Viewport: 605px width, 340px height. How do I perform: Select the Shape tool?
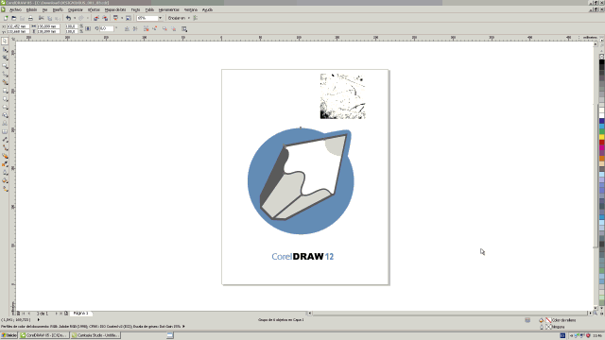click(5, 49)
